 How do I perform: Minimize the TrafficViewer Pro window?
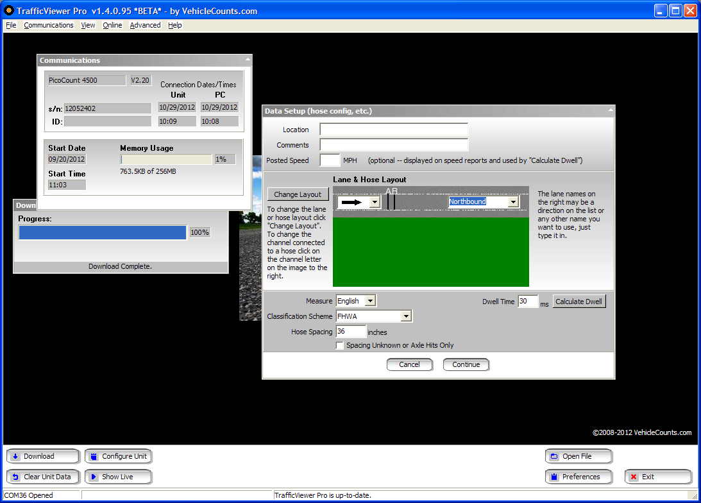661,10
